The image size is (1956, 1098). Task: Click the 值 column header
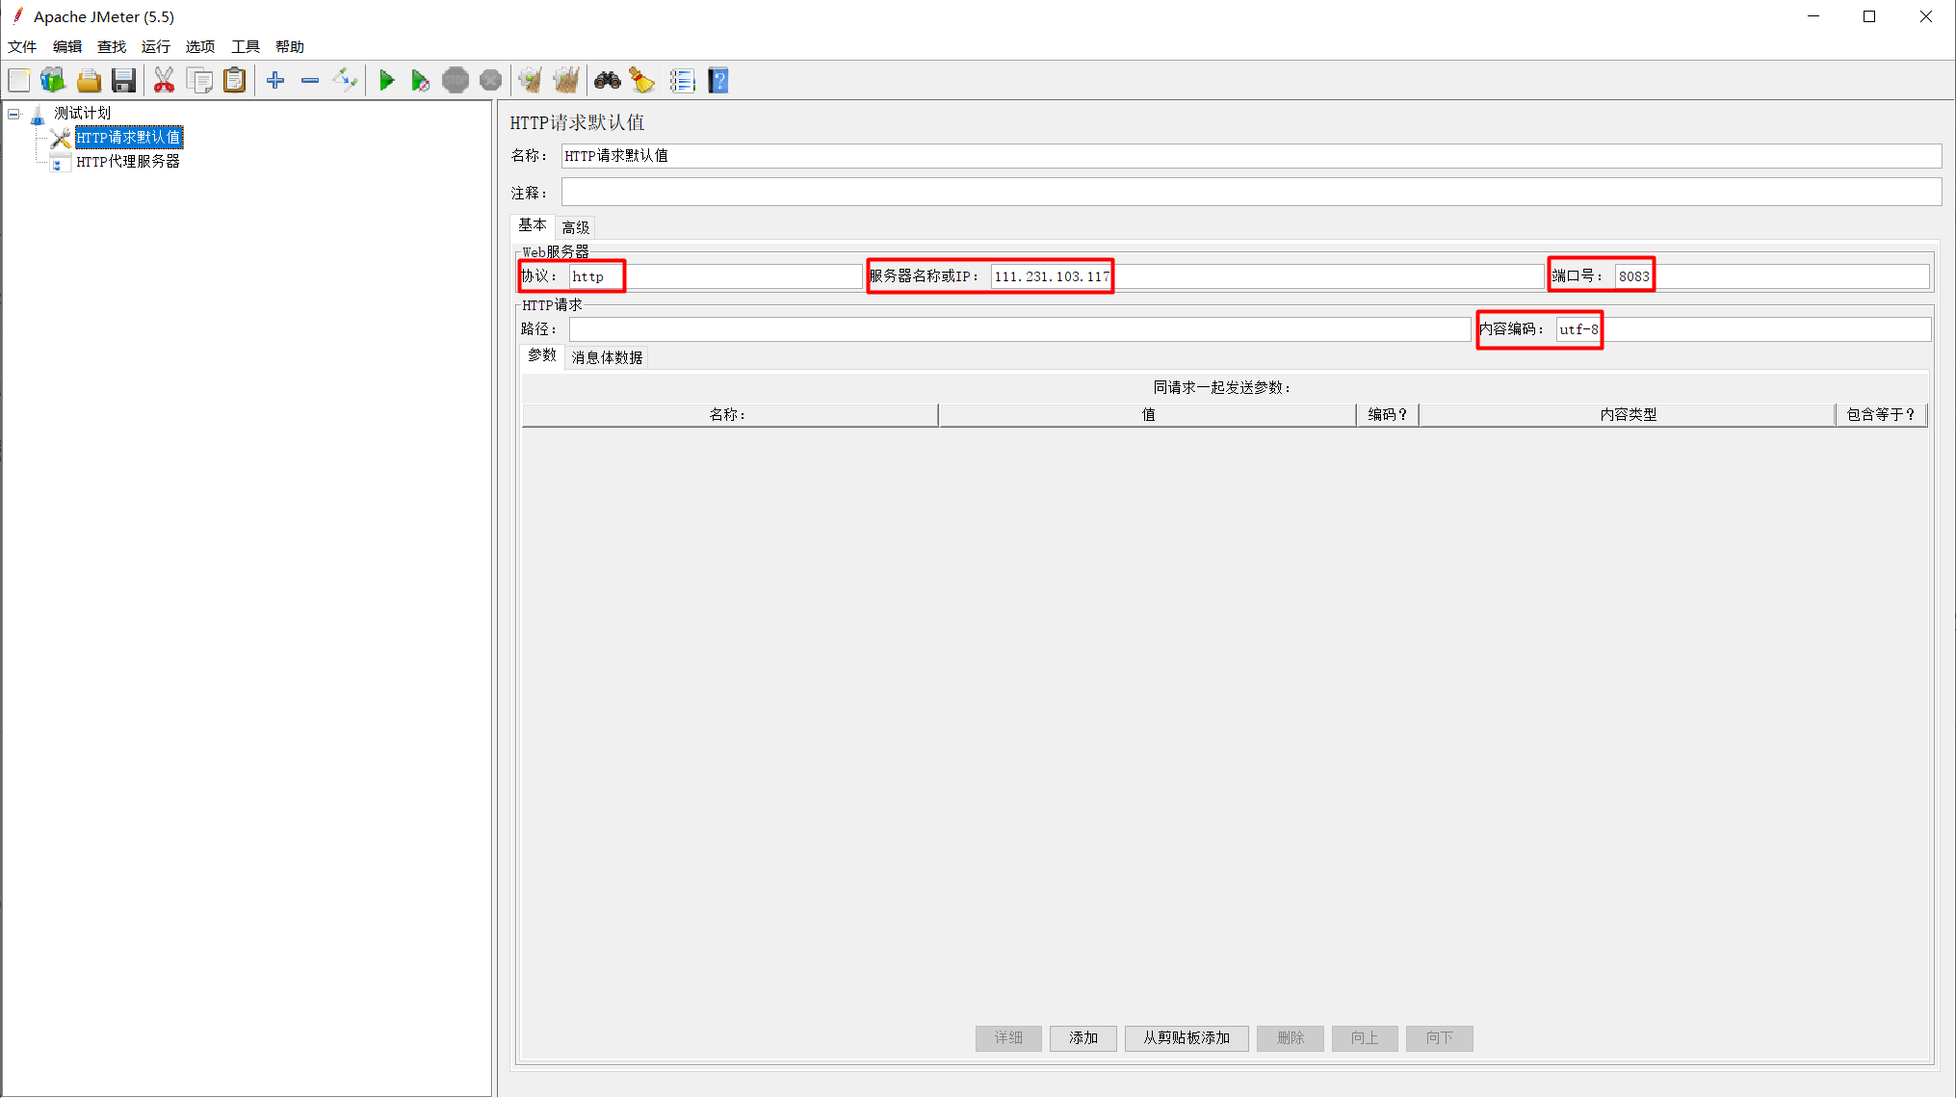click(x=1147, y=415)
